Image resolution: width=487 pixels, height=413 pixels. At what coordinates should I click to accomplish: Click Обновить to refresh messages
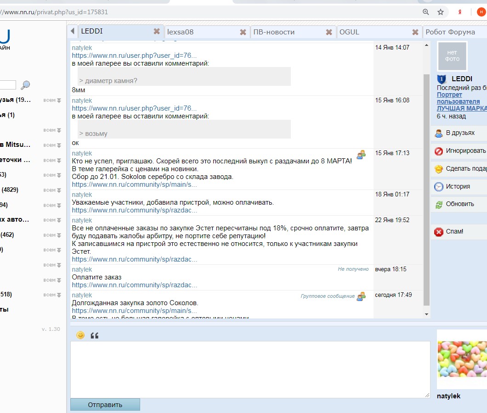(x=459, y=204)
